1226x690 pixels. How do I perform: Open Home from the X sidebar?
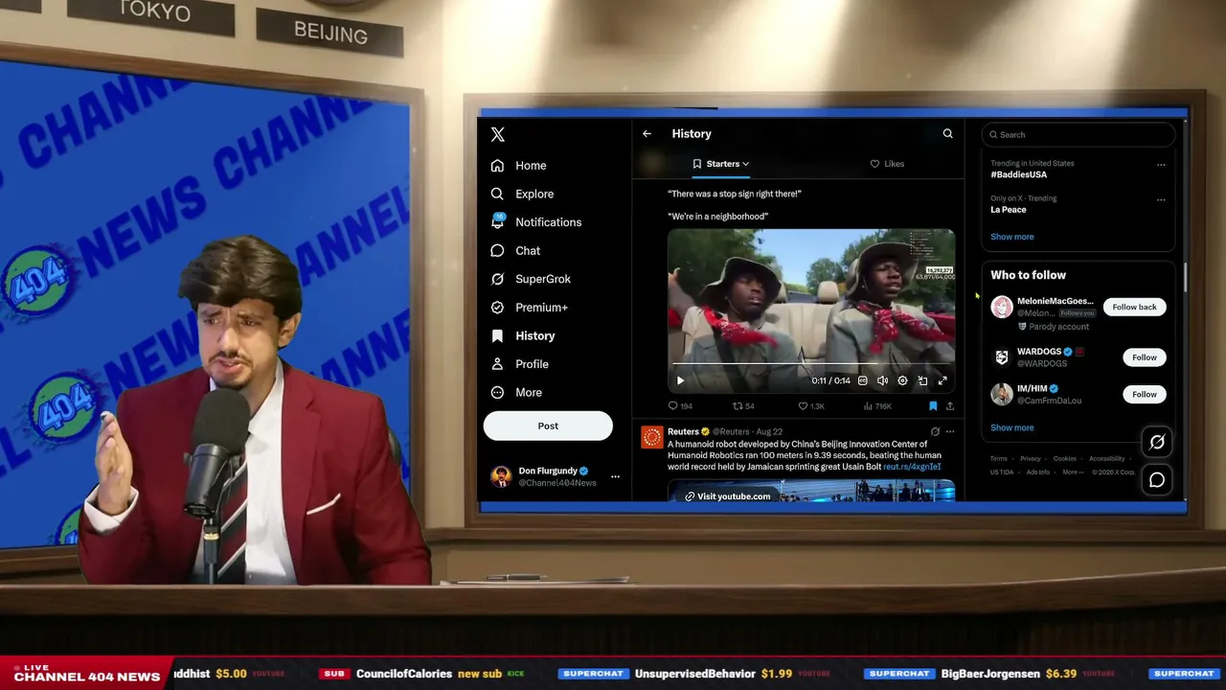coord(518,166)
